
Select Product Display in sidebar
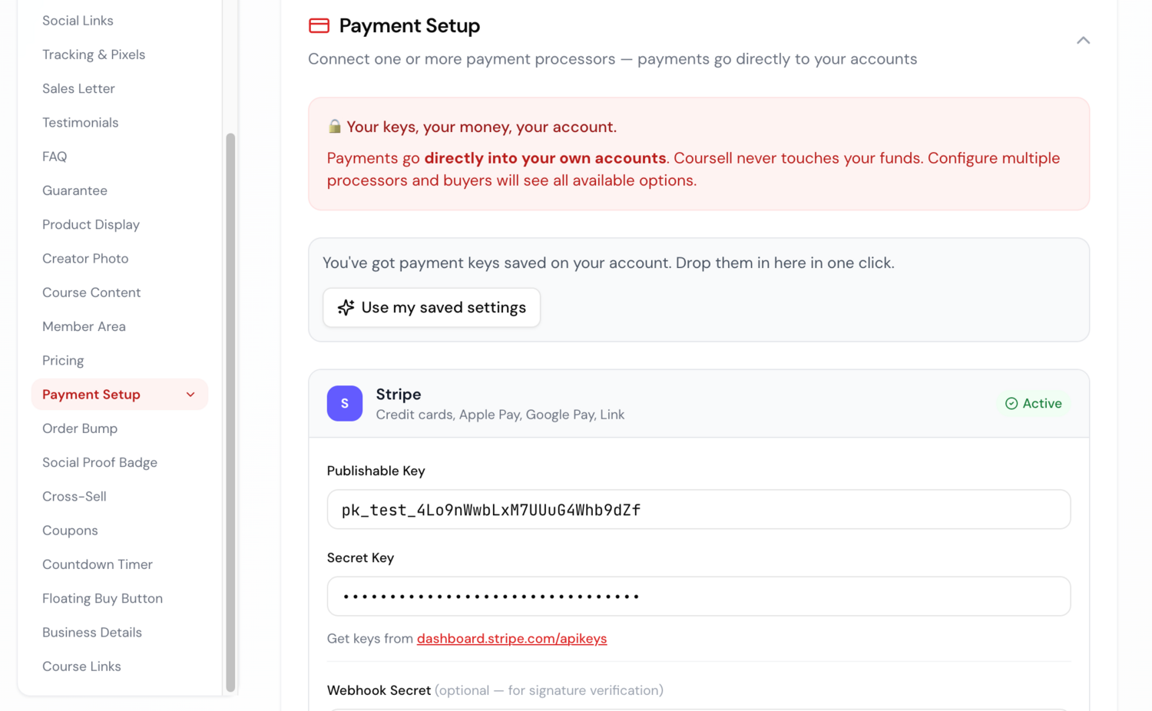tap(91, 224)
